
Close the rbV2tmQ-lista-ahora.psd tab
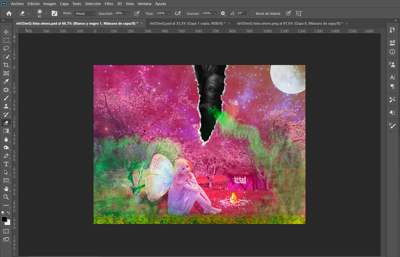pos(142,23)
